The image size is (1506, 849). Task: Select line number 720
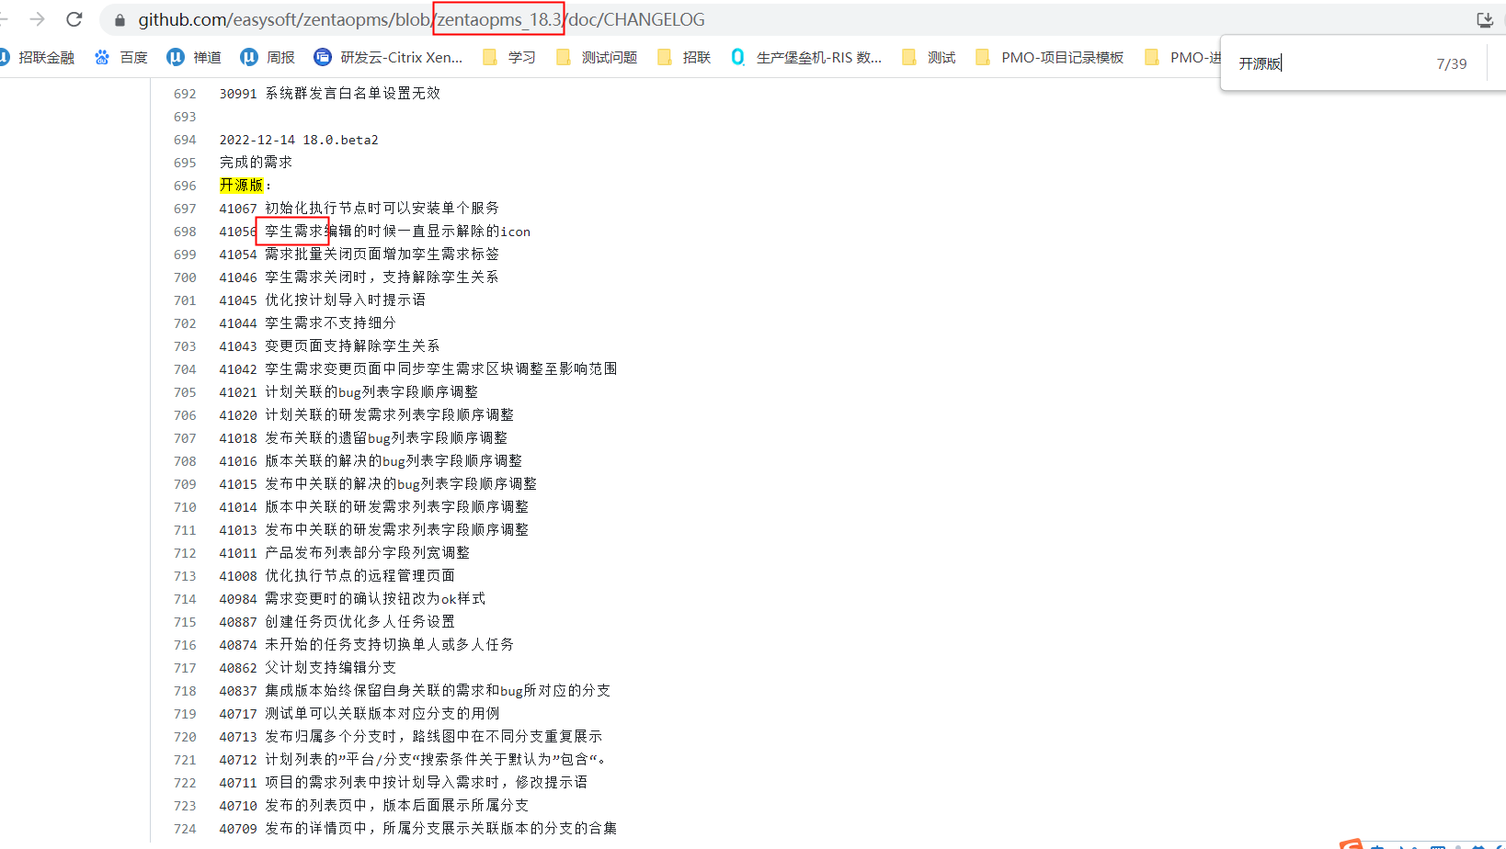pos(185,737)
